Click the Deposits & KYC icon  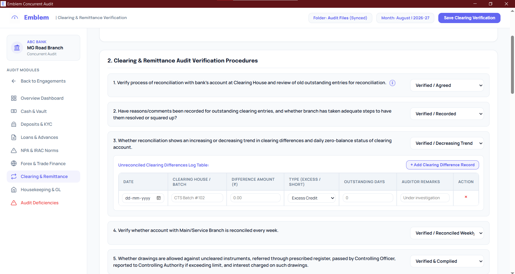(x=14, y=124)
